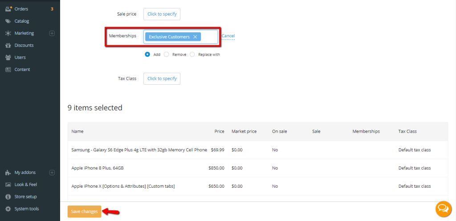Click the $69.99 price cell
Image resolution: width=456 pixels, height=221 pixels.
click(217, 150)
